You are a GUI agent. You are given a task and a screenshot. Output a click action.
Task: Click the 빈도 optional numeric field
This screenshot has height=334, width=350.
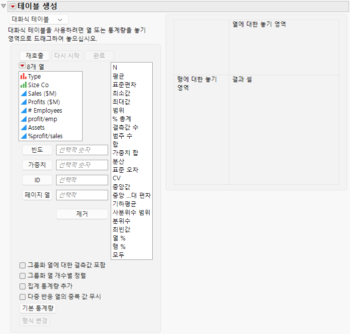pyautogui.click(x=82, y=150)
